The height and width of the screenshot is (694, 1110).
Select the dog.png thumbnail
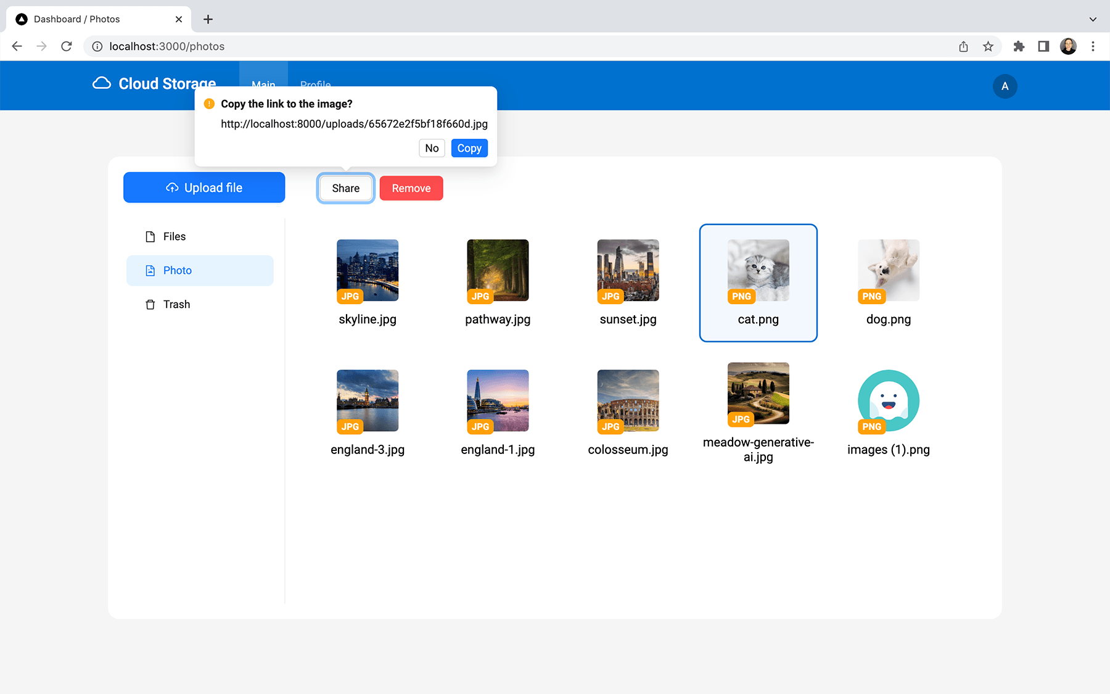(889, 270)
